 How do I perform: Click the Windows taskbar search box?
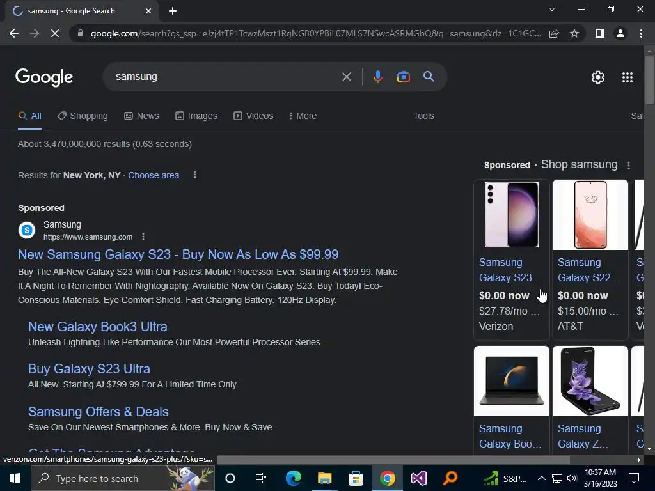click(123, 478)
